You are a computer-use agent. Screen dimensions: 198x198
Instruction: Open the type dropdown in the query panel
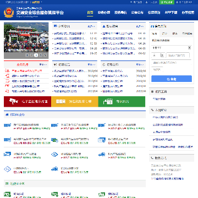pyautogui.click(x=172, y=48)
